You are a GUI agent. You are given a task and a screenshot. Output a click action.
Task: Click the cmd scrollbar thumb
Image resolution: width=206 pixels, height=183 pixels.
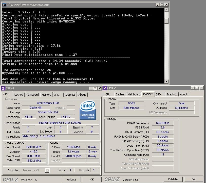tap(166, 21)
